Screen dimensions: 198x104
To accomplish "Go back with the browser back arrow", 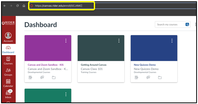I will pos(5,6).
